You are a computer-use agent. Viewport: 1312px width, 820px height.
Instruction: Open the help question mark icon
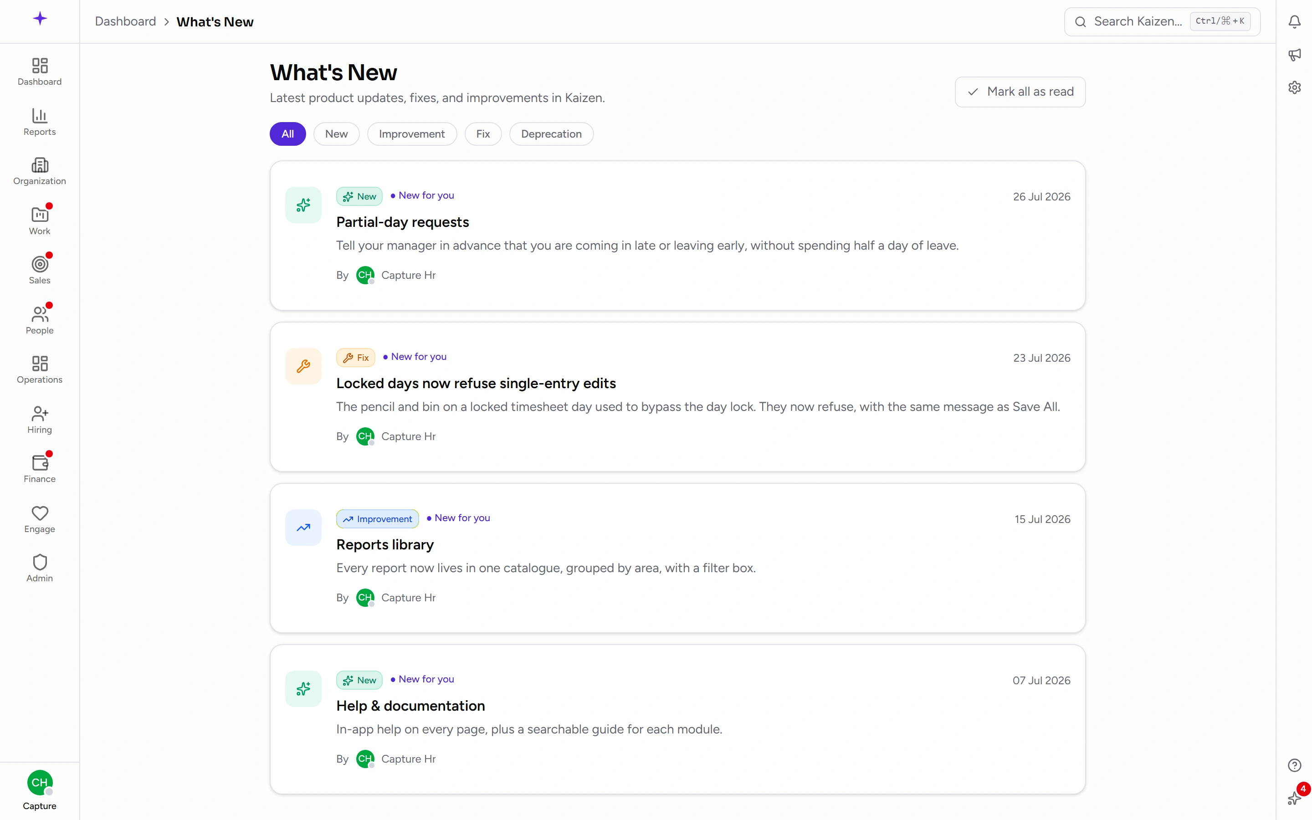tap(1294, 765)
